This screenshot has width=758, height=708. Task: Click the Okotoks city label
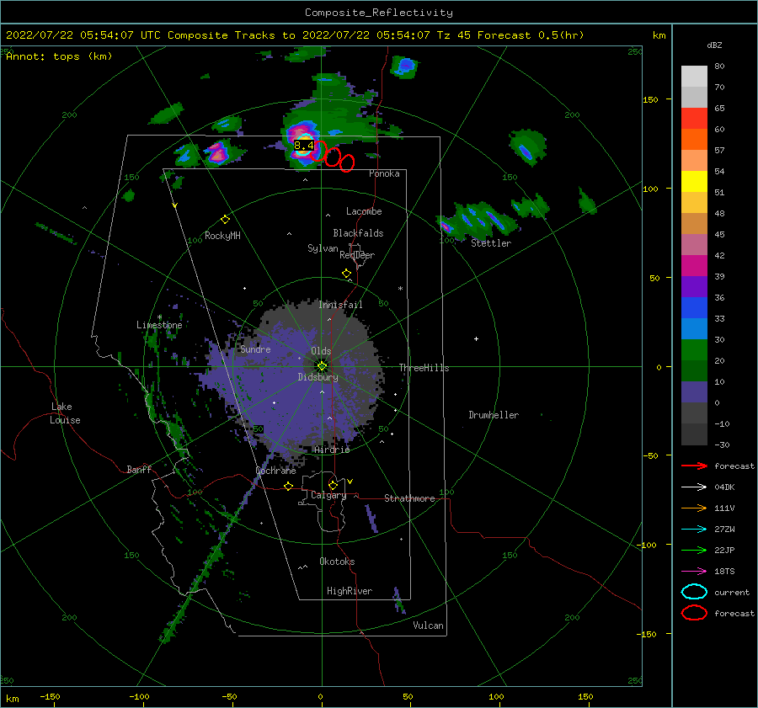(337, 562)
